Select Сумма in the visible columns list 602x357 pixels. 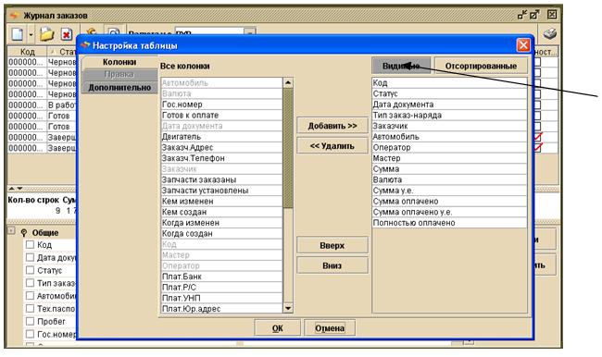pyautogui.click(x=449, y=168)
